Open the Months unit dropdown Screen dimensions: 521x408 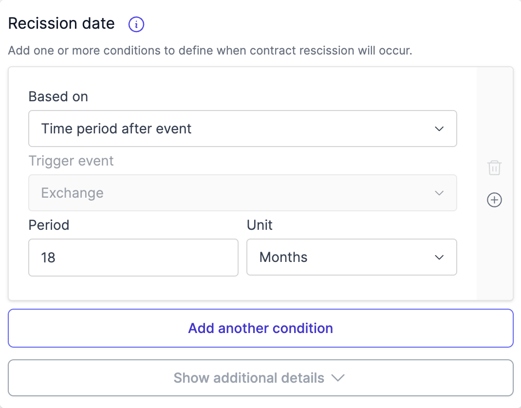351,257
